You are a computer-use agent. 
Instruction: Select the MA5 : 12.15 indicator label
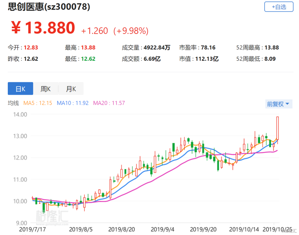pos(38,103)
